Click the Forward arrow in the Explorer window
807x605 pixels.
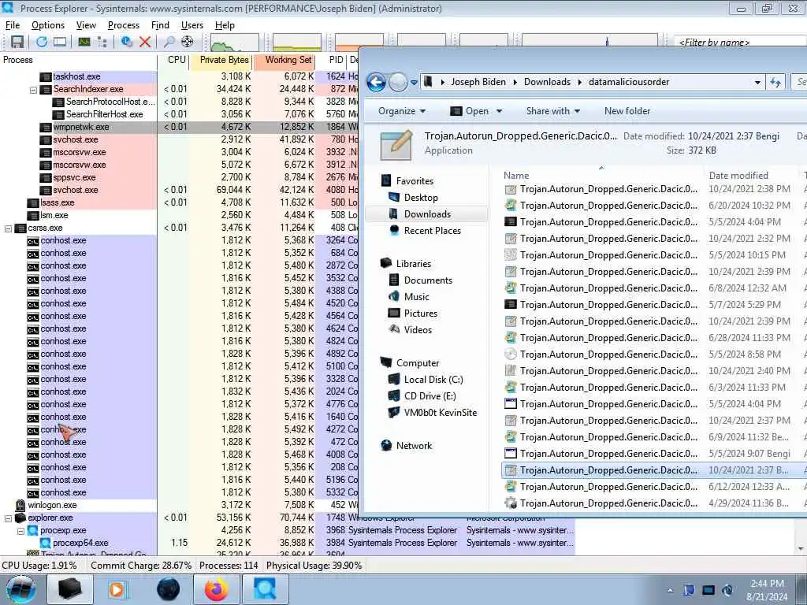click(x=398, y=82)
